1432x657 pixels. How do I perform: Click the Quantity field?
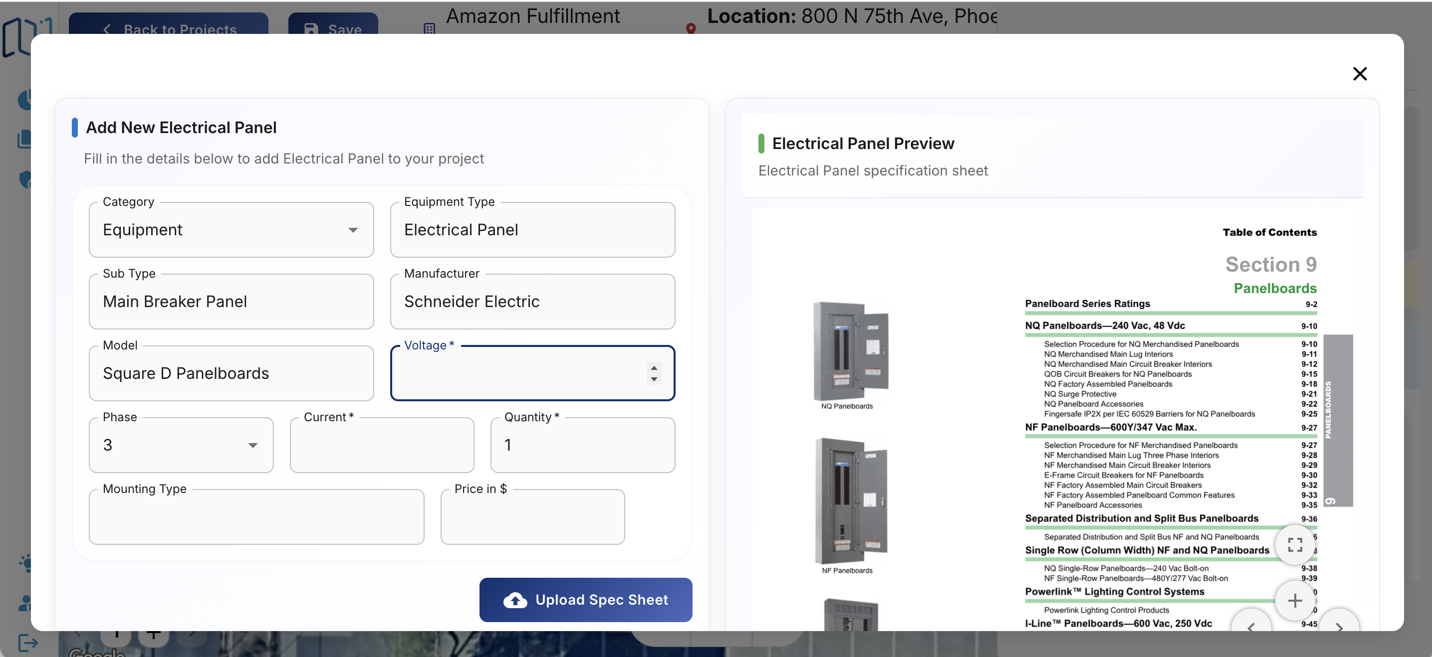pos(582,446)
